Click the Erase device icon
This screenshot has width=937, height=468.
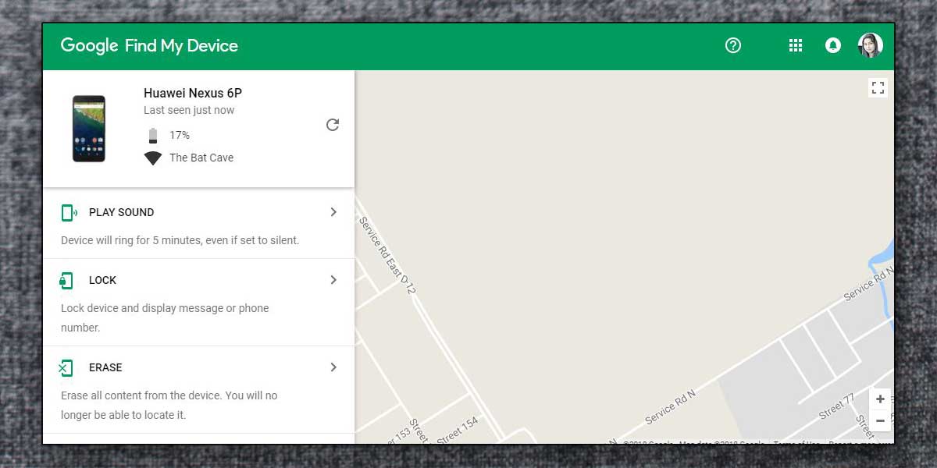(66, 367)
